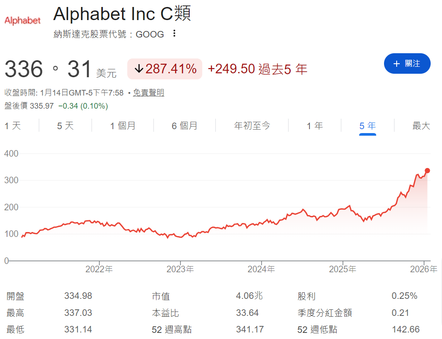Select the 1 個月 time range

coord(122,125)
